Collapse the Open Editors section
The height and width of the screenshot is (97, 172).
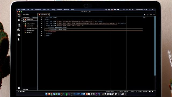(26, 17)
